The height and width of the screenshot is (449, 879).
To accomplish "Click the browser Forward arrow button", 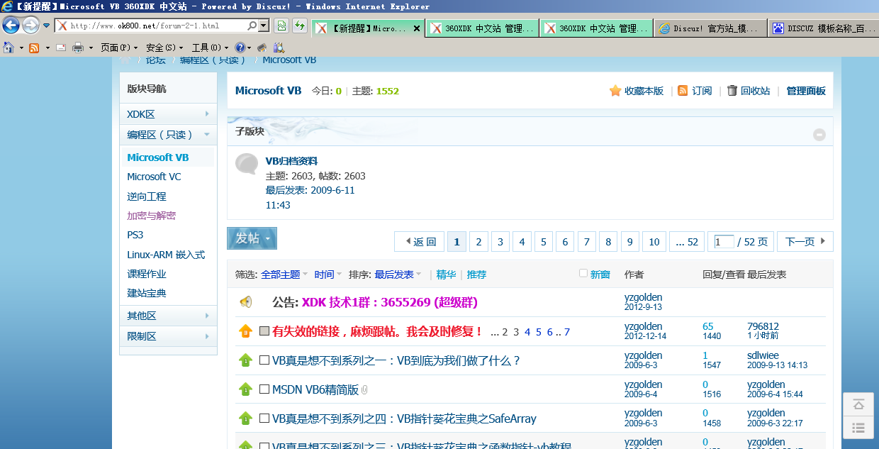I will pyautogui.click(x=30, y=26).
